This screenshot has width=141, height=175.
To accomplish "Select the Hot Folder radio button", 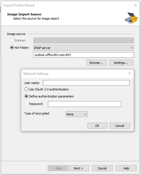I will coord(12,48).
